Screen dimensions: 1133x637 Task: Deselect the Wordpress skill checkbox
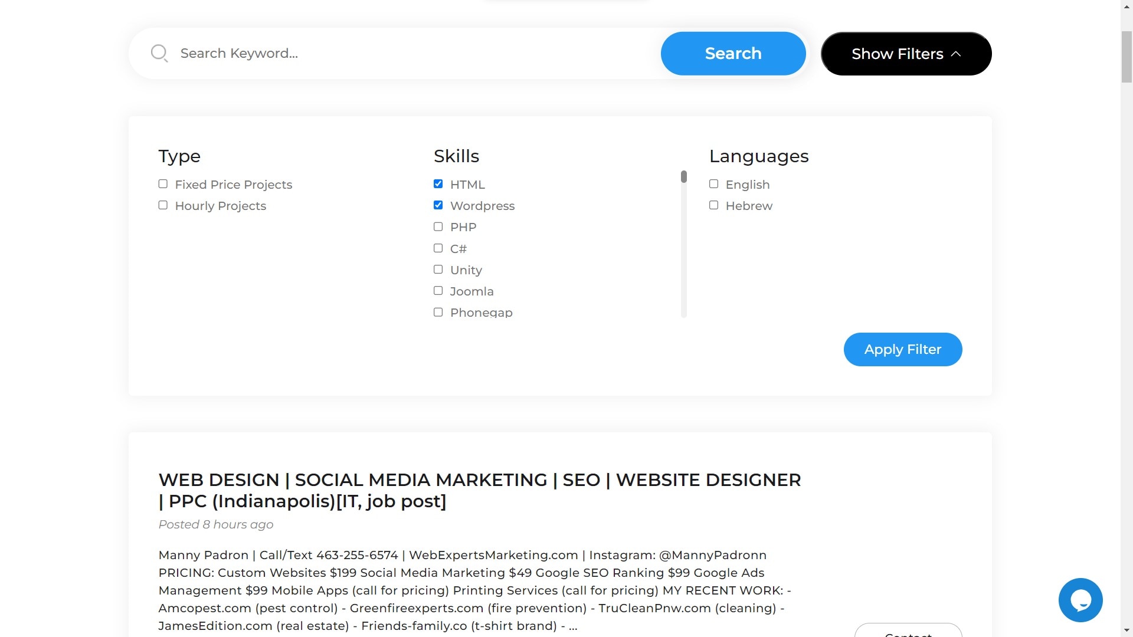pyautogui.click(x=438, y=205)
